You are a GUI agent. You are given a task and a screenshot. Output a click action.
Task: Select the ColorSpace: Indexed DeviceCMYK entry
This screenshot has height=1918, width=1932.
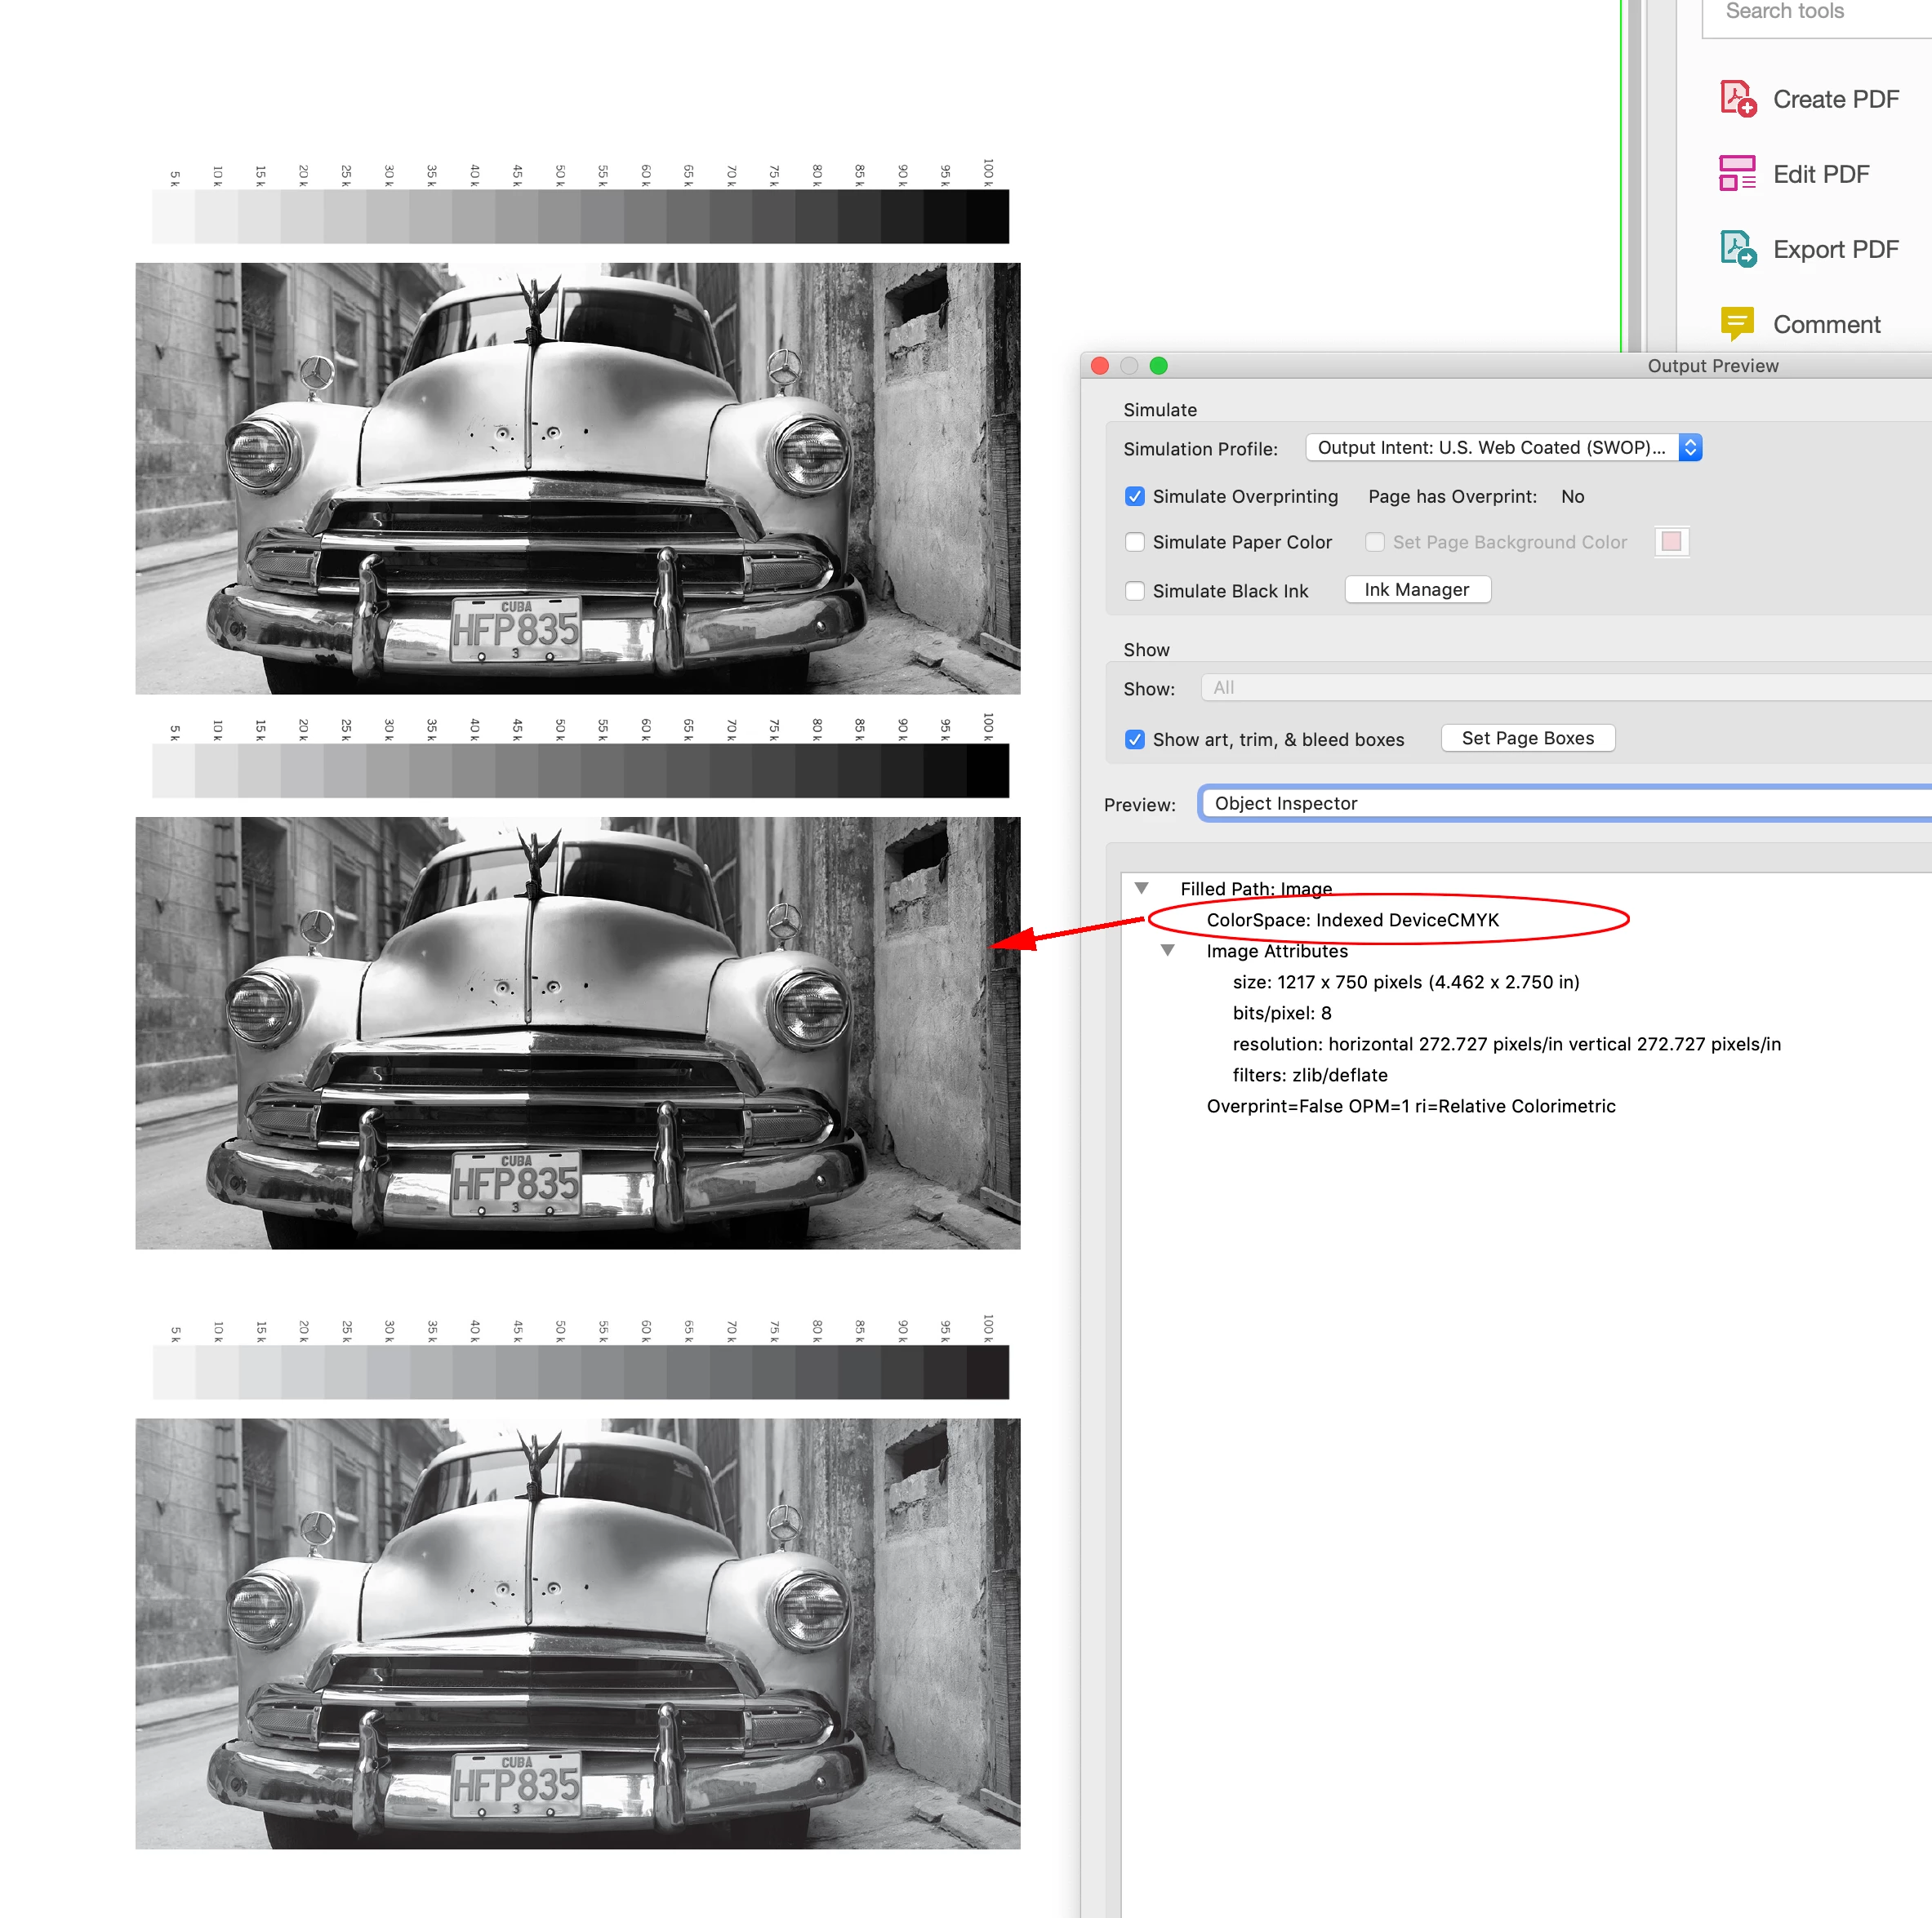point(1352,920)
